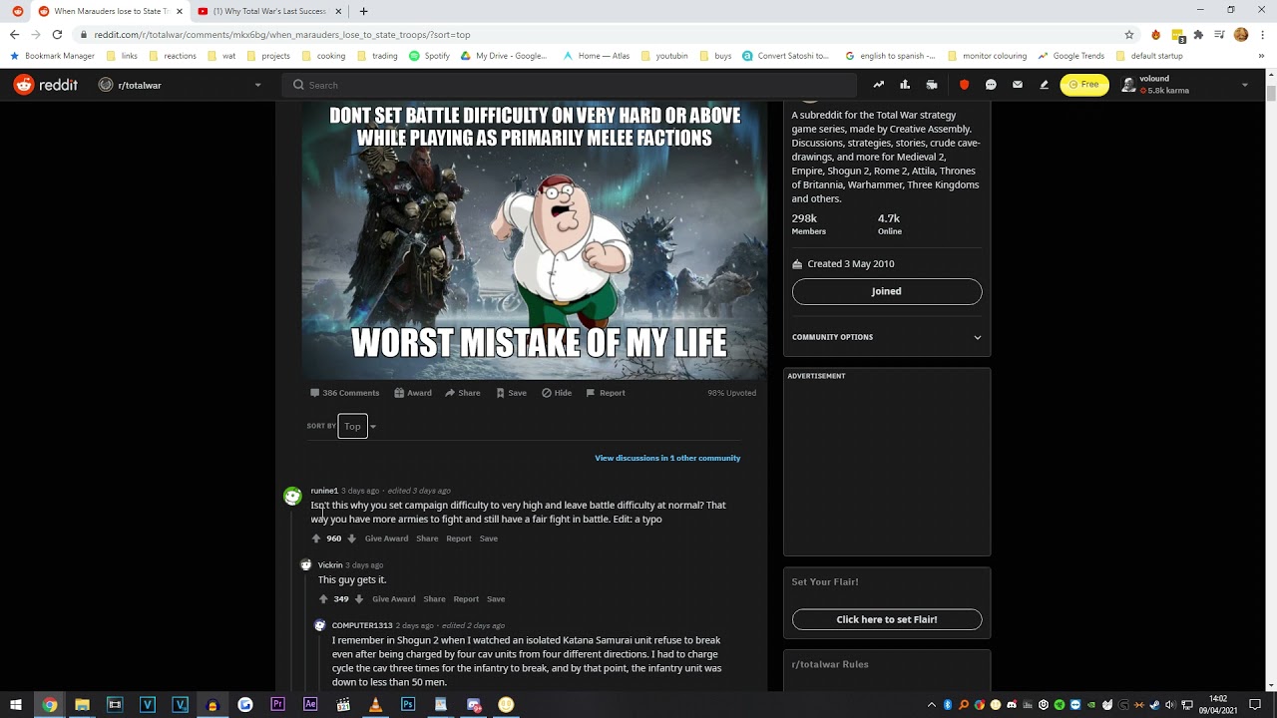The image size is (1277, 718).
Task: Open a new browser tab
Action: point(363,11)
